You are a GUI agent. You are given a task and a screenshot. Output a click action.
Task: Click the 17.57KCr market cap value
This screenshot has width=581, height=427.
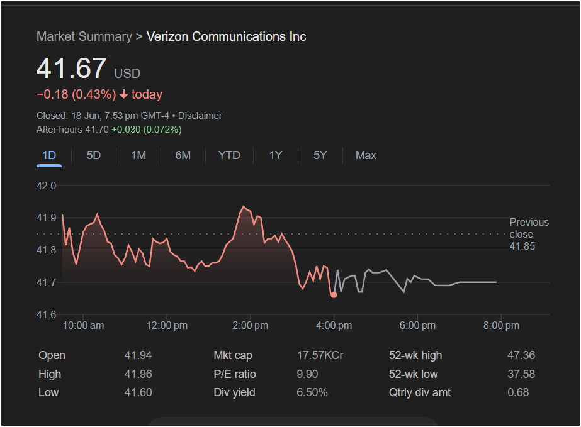click(x=320, y=355)
